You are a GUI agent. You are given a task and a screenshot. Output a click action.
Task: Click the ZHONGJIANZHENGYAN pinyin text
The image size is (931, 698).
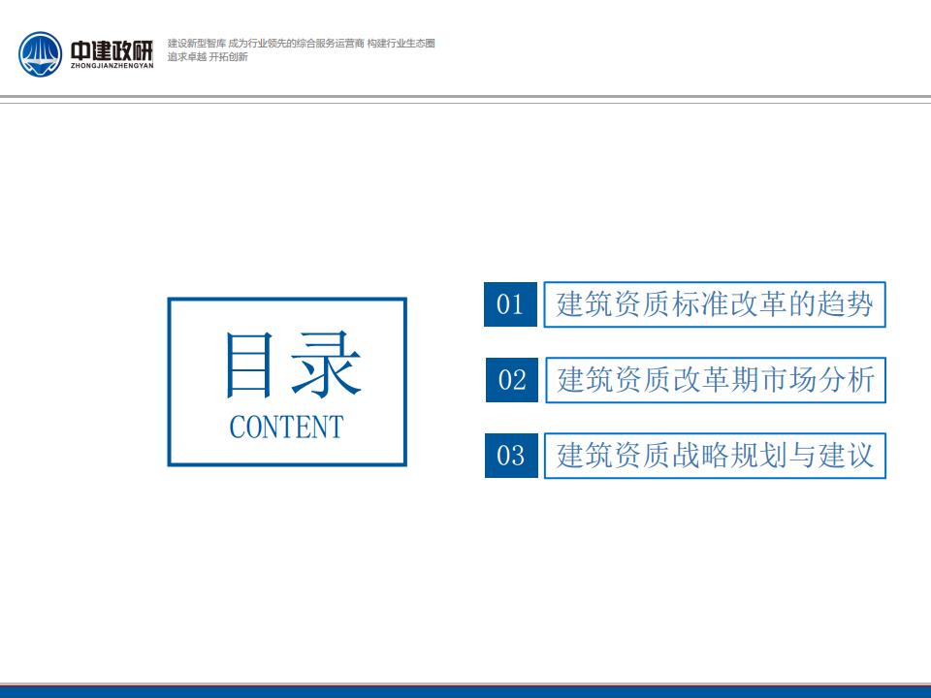(112, 65)
